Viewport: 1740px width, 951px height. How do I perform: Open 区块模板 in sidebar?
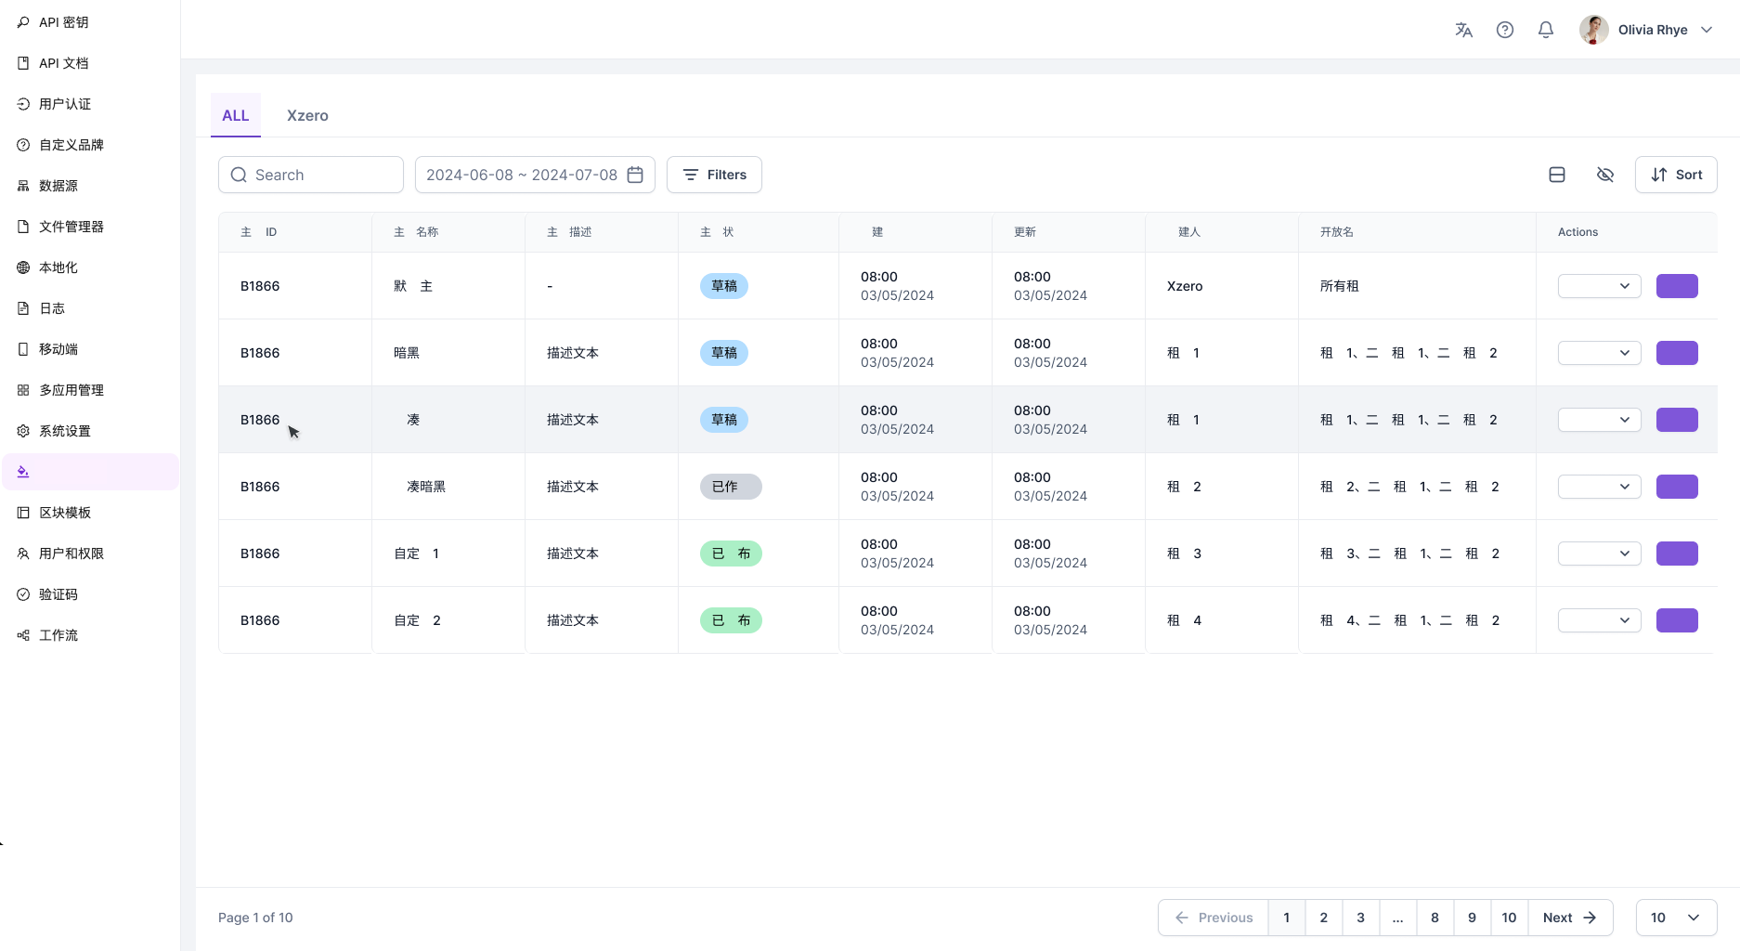point(90,513)
